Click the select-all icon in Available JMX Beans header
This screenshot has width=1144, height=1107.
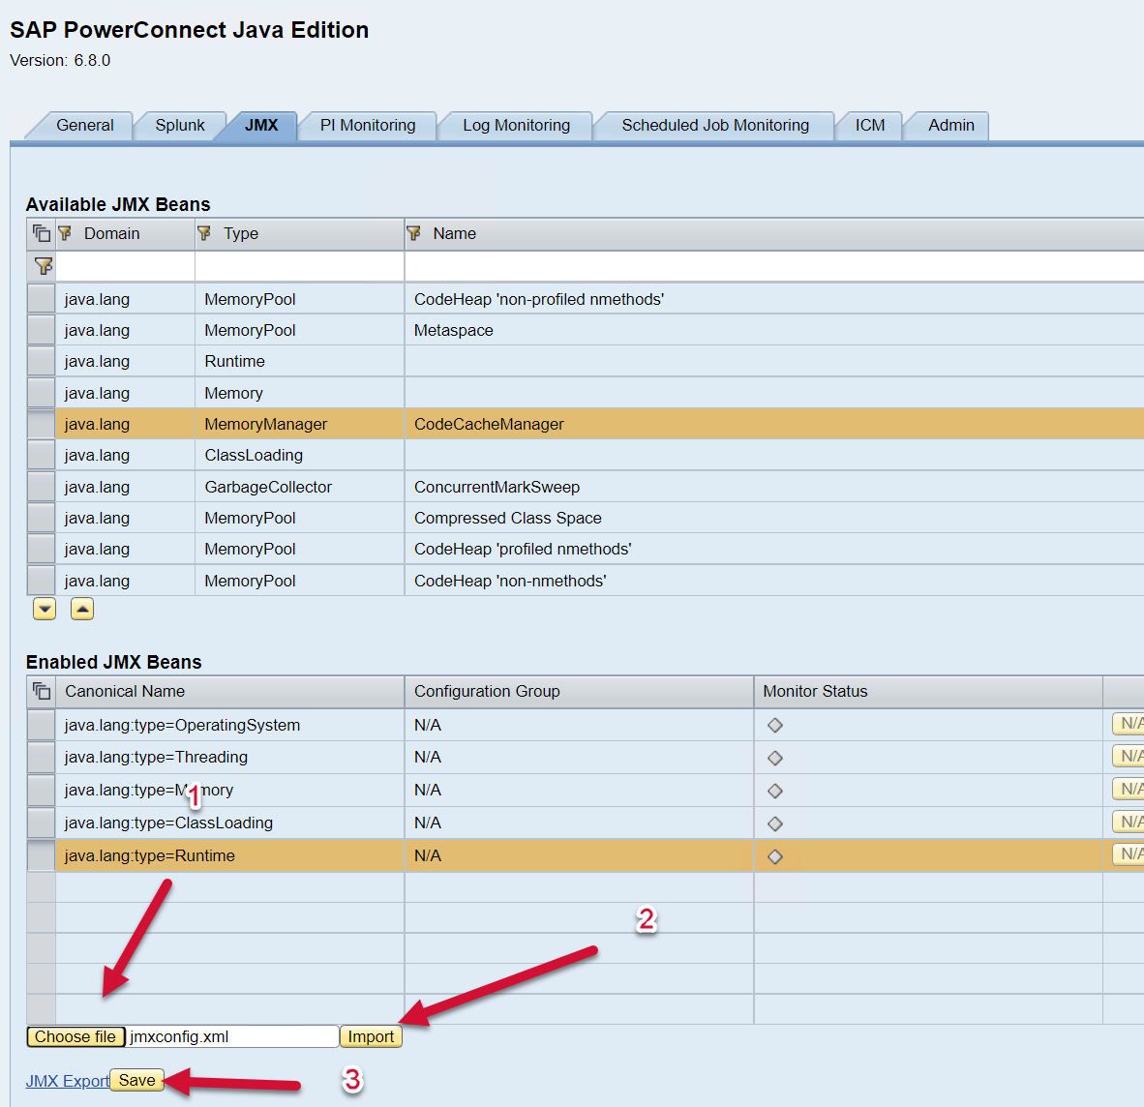[42, 233]
